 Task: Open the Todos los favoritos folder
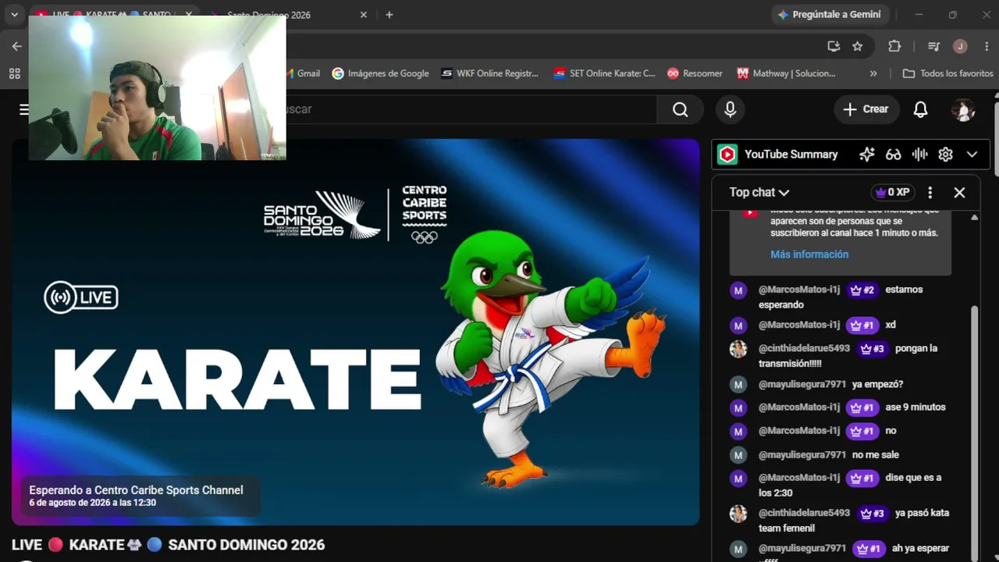click(948, 73)
